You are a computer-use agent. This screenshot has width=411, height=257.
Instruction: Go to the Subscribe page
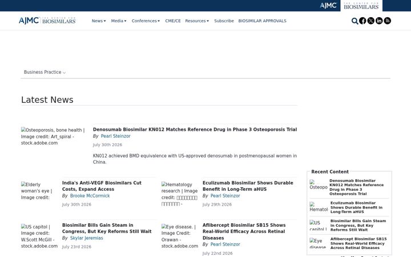point(224,21)
